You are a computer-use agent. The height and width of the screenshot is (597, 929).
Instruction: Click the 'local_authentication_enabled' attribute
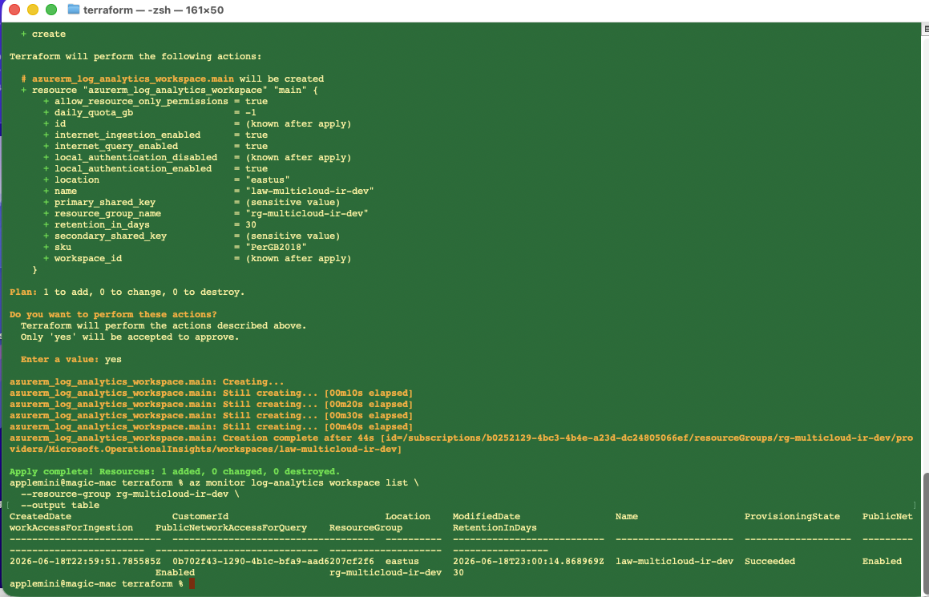[133, 169]
